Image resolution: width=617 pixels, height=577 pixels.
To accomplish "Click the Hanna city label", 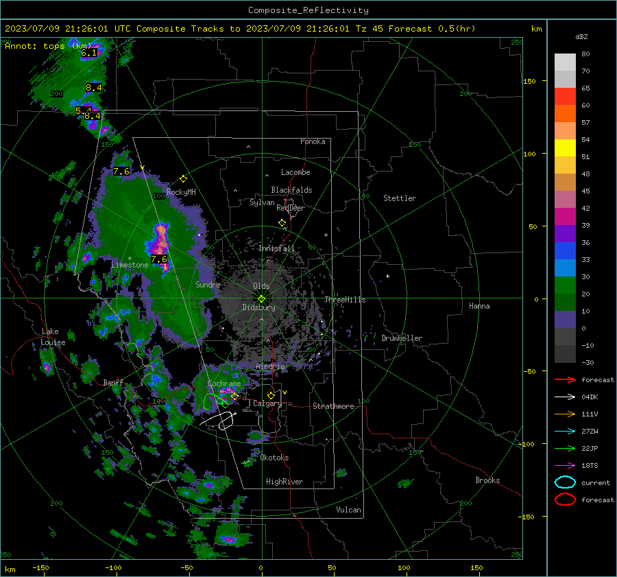I will coord(479,306).
